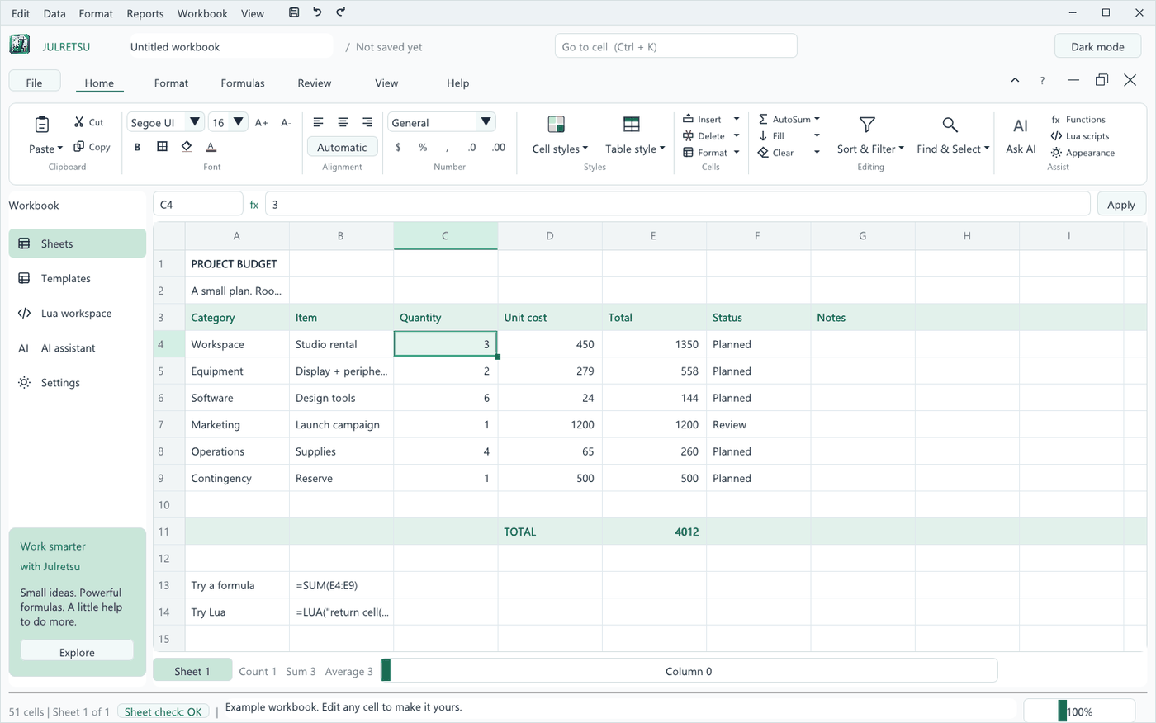Click the font color A button
The width and height of the screenshot is (1156, 723).
click(211, 147)
